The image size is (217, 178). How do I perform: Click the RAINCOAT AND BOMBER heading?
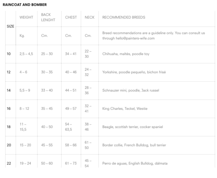point(24,5)
